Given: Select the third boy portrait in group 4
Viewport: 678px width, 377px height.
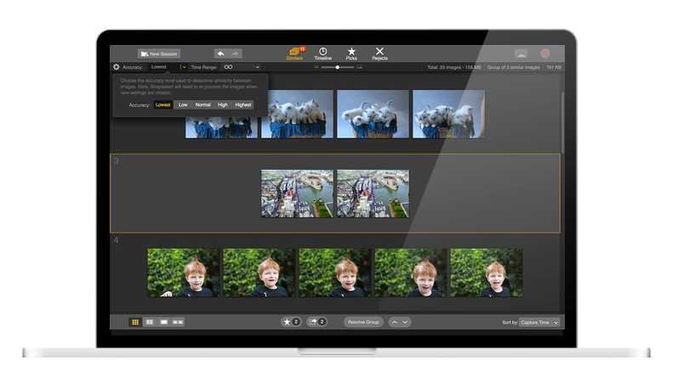Looking at the screenshot, I should point(334,273).
